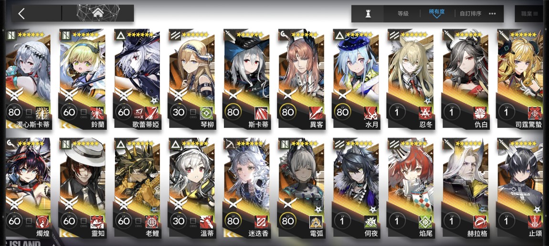Screen dimensions: 549x246
Task: Click 電弧's yellow skill icon
Action: click(x=316, y=222)
